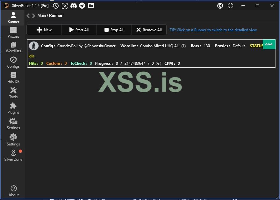Click the yellow STATUS label
The image size is (280, 200).
point(256,46)
